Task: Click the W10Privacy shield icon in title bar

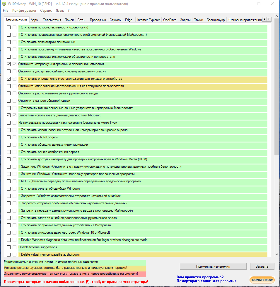Action: pyautogui.click(x=4, y=4)
